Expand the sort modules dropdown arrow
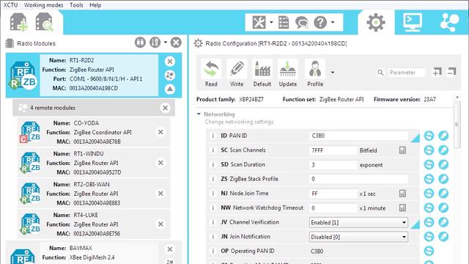Viewport: 469px width, 264px height. pyautogui.click(x=166, y=43)
